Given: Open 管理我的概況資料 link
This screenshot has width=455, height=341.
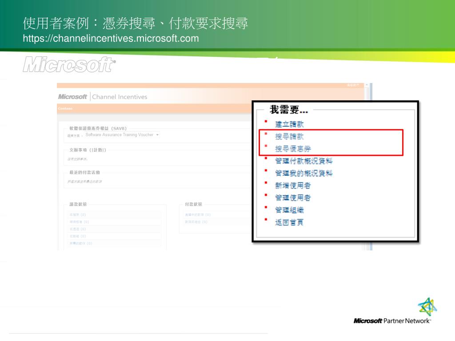Looking at the screenshot, I should (303, 173).
